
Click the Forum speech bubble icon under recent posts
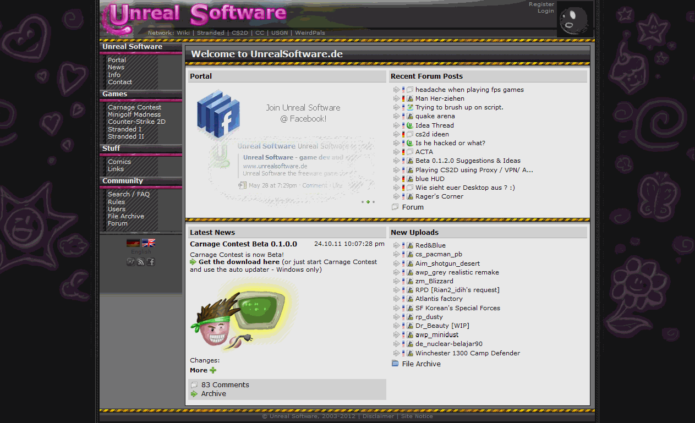point(395,207)
